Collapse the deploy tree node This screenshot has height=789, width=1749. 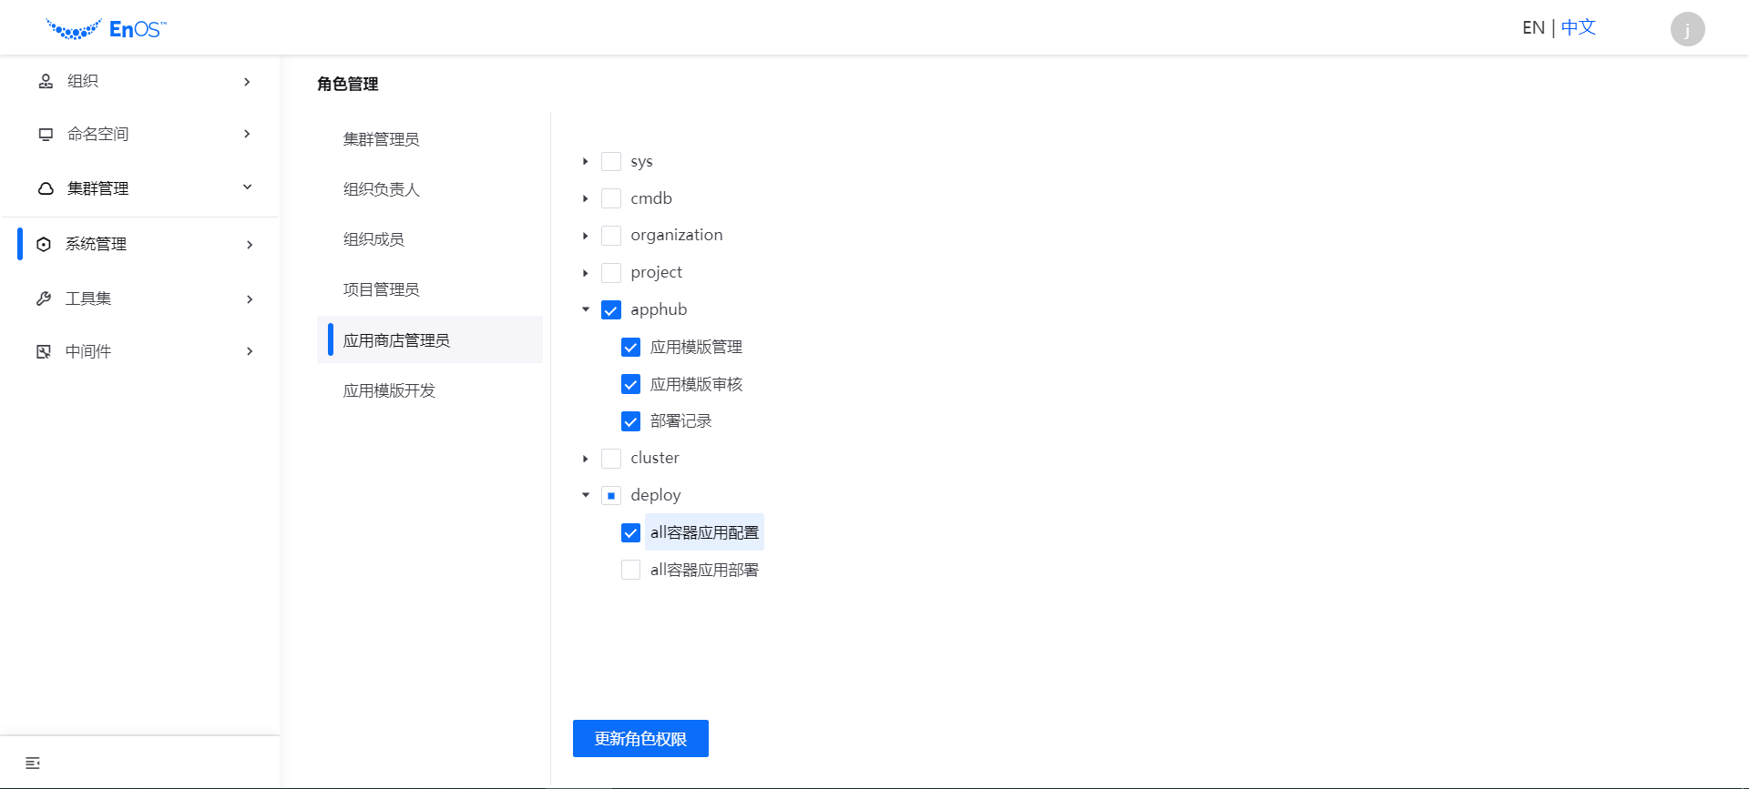pos(586,495)
